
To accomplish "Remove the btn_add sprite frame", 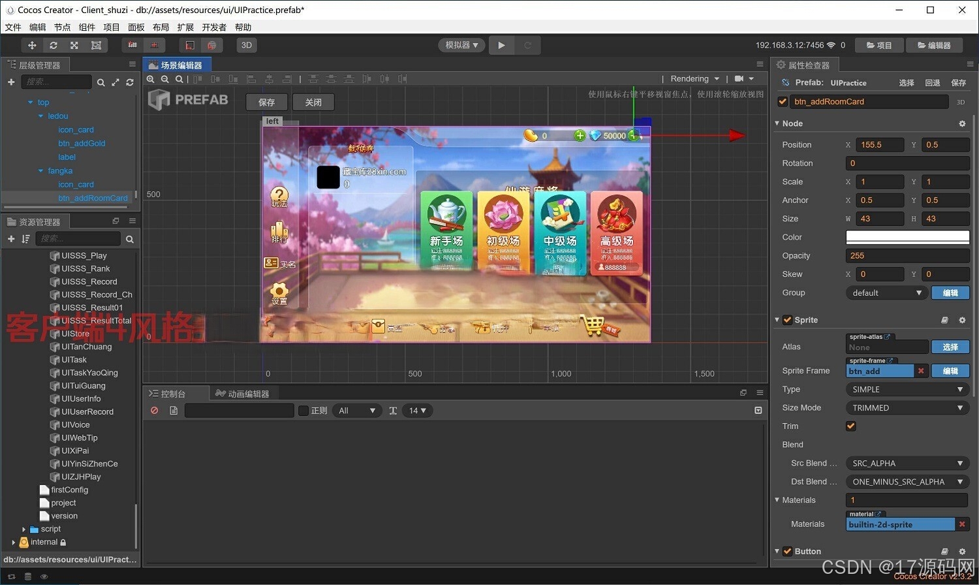I will click(921, 371).
